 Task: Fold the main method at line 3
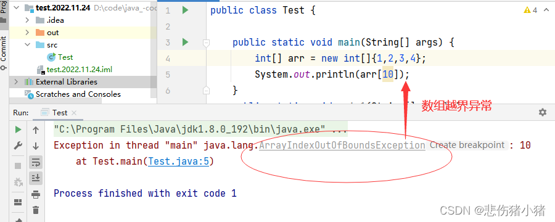[207, 43]
